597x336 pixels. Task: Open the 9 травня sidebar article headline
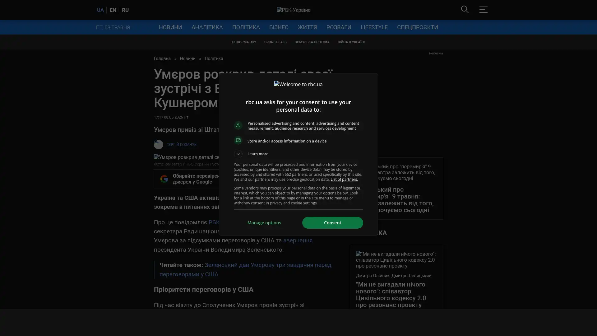(405, 200)
